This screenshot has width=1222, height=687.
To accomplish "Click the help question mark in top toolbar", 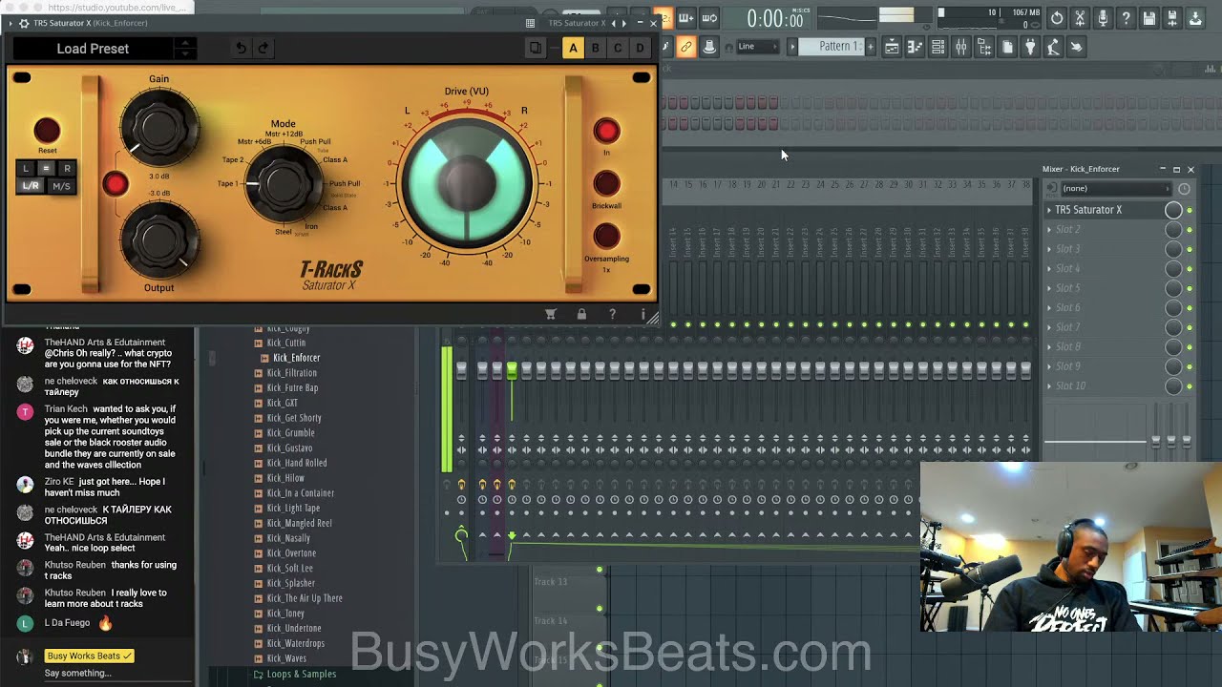I will [1126, 18].
